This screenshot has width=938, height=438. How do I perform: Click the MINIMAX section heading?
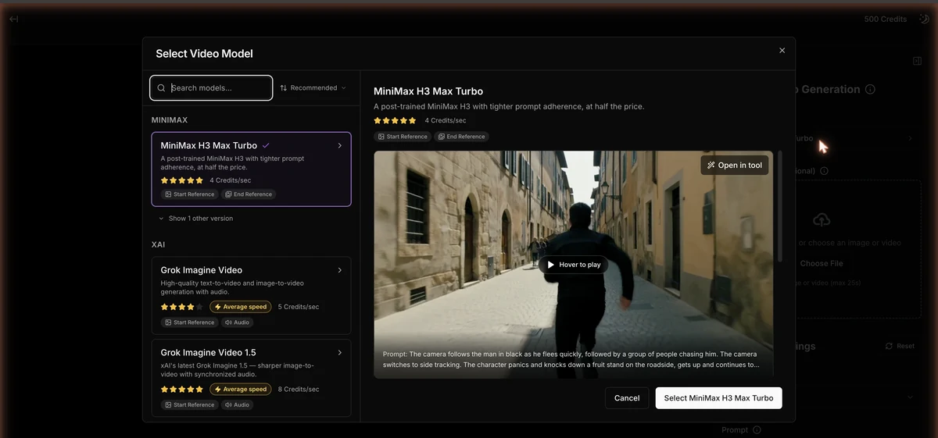pyautogui.click(x=170, y=120)
